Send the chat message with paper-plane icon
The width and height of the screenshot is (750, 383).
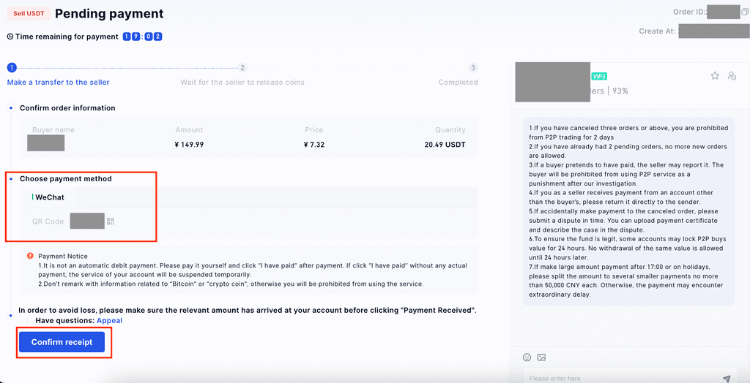pyautogui.click(x=727, y=379)
